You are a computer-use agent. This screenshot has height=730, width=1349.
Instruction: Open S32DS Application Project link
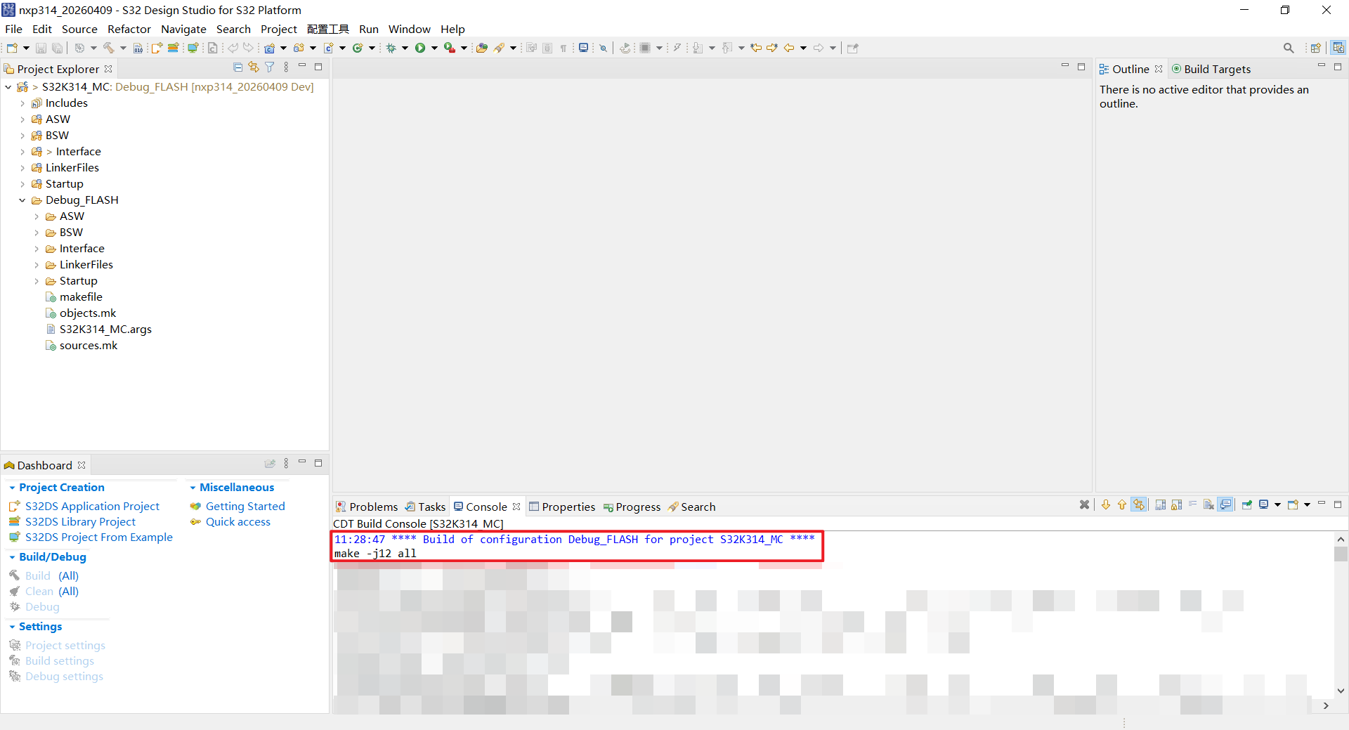[92, 506]
